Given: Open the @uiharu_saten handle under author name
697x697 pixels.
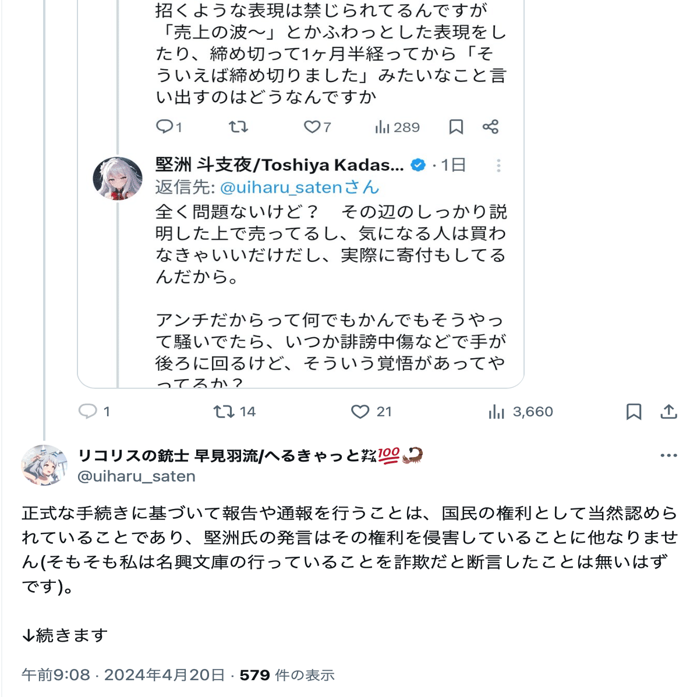Looking at the screenshot, I should (136, 476).
